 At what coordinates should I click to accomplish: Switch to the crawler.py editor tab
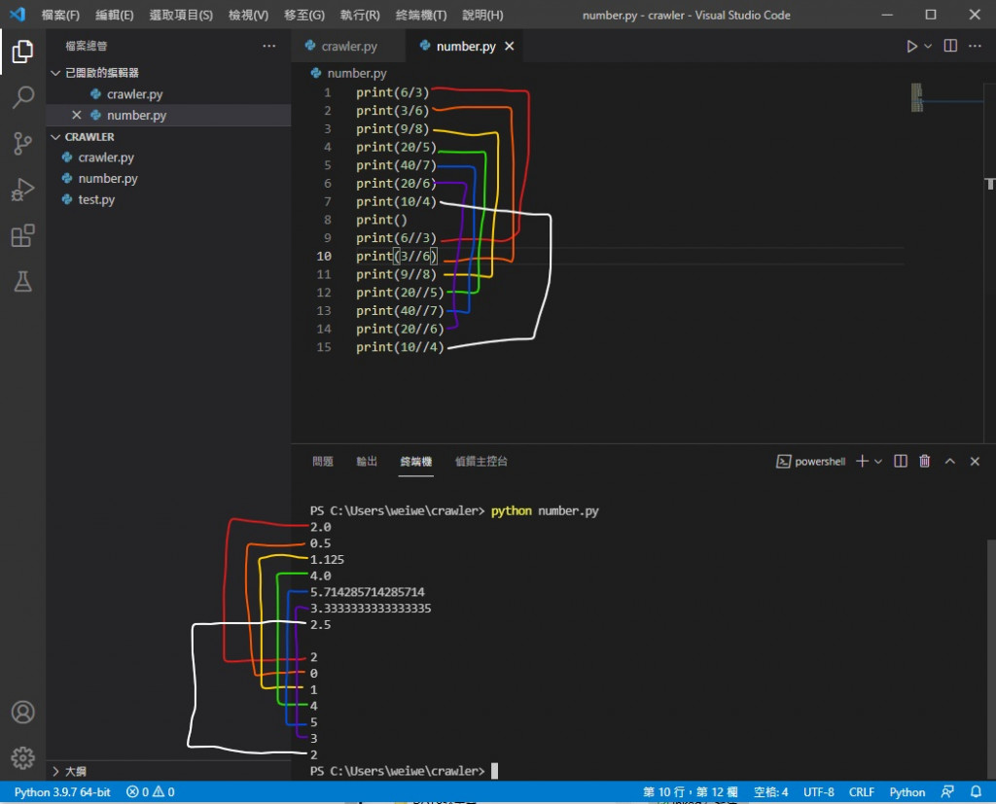[x=349, y=47]
